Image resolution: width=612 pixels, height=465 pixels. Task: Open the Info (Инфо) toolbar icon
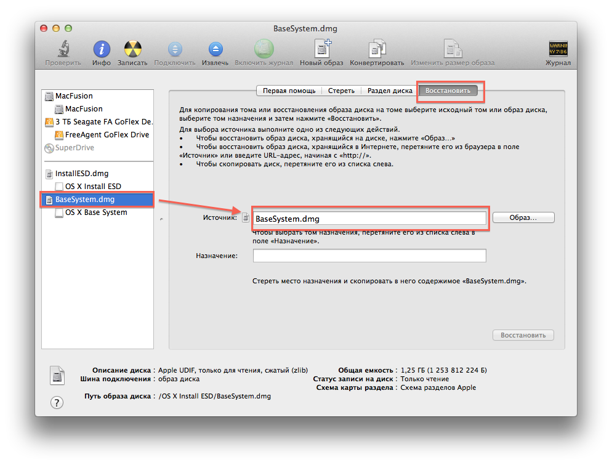(x=102, y=49)
